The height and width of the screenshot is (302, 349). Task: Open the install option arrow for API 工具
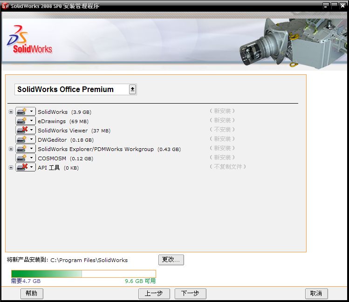[32, 167]
